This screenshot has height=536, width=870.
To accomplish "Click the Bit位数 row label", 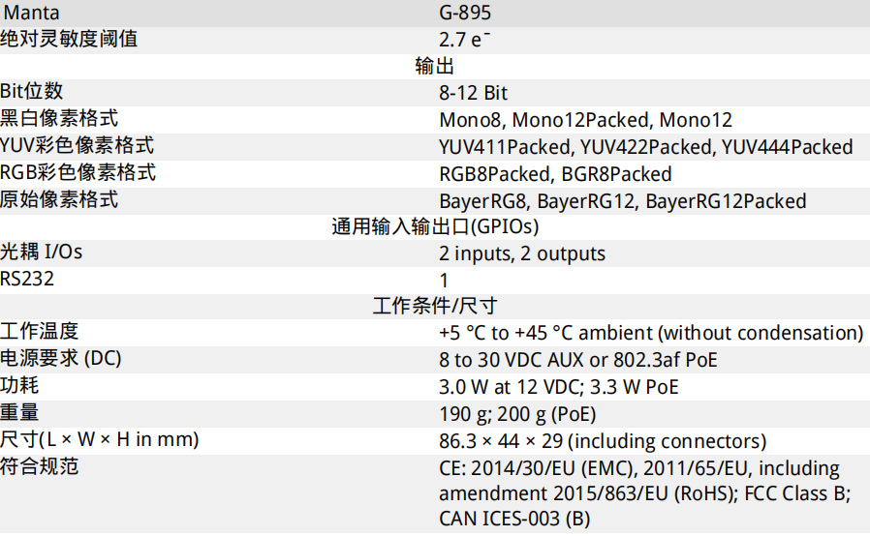I will (32, 92).
